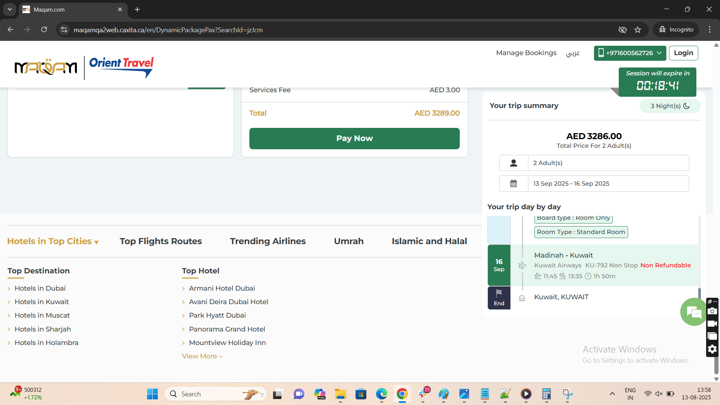The width and height of the screenshot is (720, 405).
Task: Expand View More hotels list
Action: [x=202, y=356]
